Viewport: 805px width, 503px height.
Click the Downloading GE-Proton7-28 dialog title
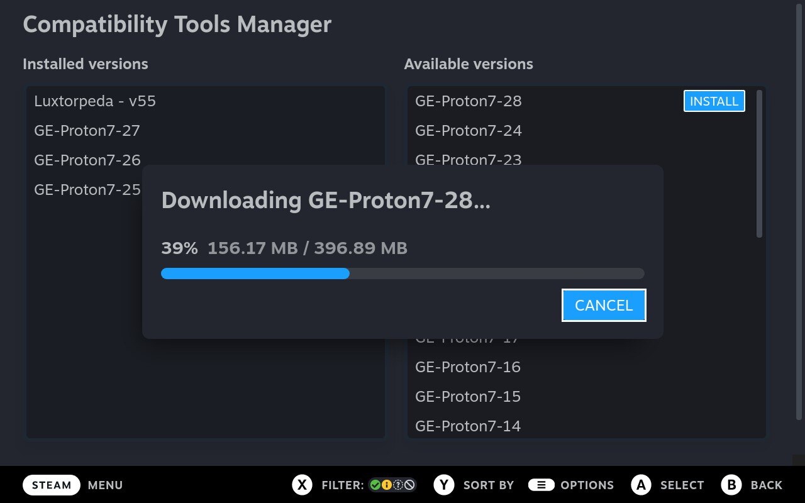point(326,201)
